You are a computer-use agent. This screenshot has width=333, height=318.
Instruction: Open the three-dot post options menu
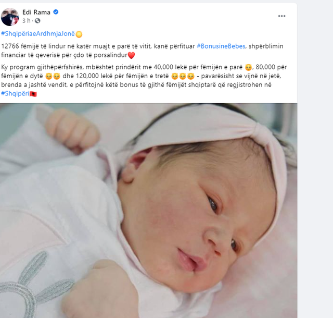281,16
